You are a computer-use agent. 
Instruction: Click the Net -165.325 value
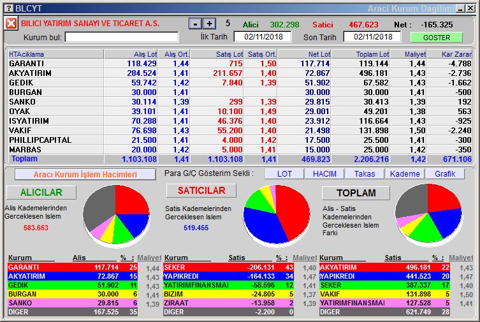tap(437, 24)
